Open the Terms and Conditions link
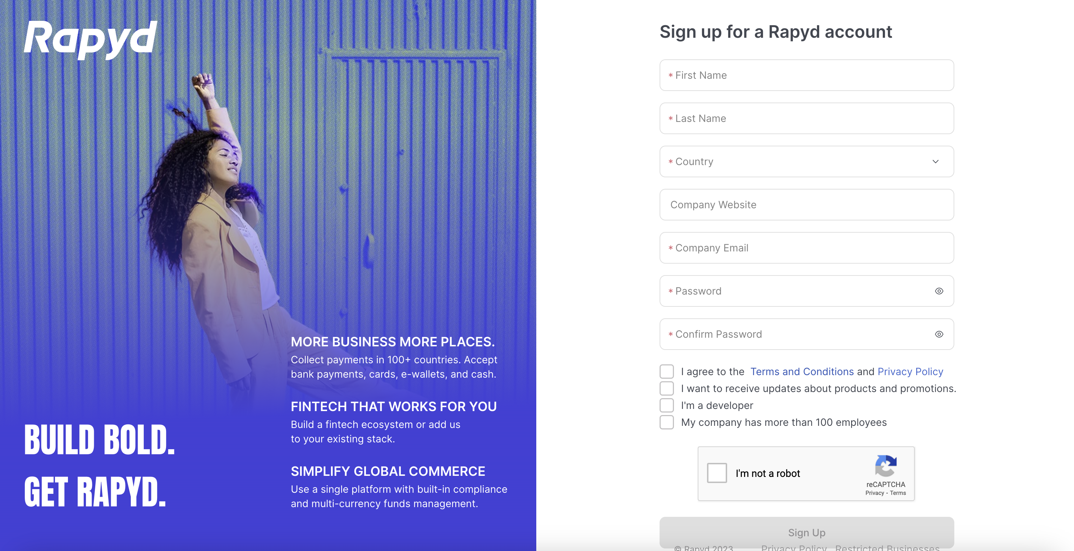Viewport: 1074px width, 551px height. pos(802,372)
